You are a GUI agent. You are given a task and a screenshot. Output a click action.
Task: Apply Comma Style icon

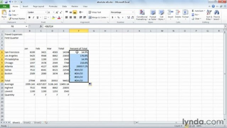click(123, 17)
